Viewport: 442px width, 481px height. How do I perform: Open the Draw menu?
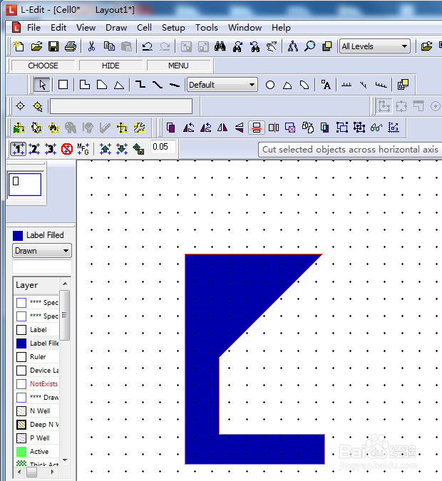116,28
